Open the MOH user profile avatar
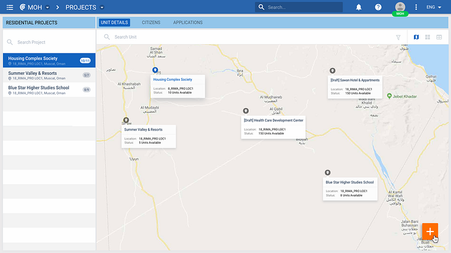451x253 pixels. pyautogui.click(x=400, y=7)
